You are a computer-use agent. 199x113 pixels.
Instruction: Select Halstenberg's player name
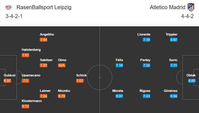pyautogui.click(x=31, y=50)
